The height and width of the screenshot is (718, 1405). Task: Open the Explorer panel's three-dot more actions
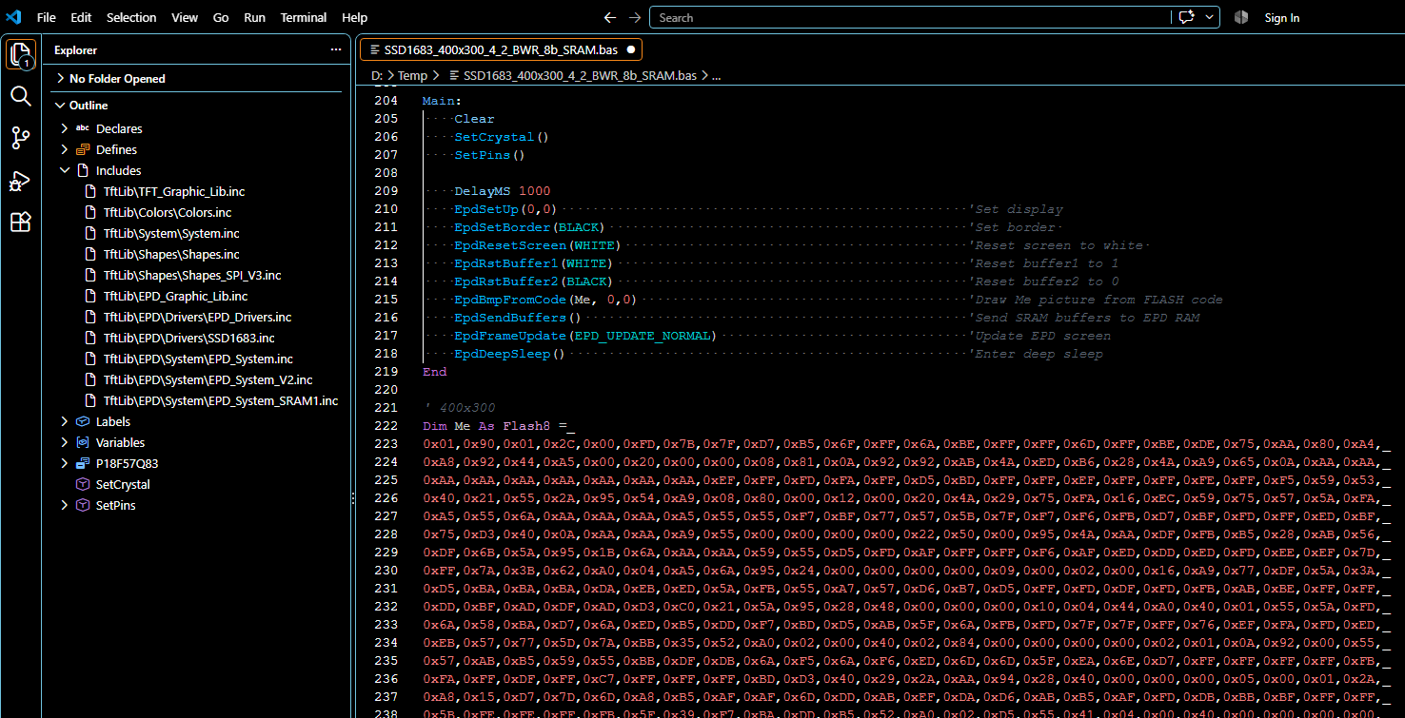[x=335, y=49]
